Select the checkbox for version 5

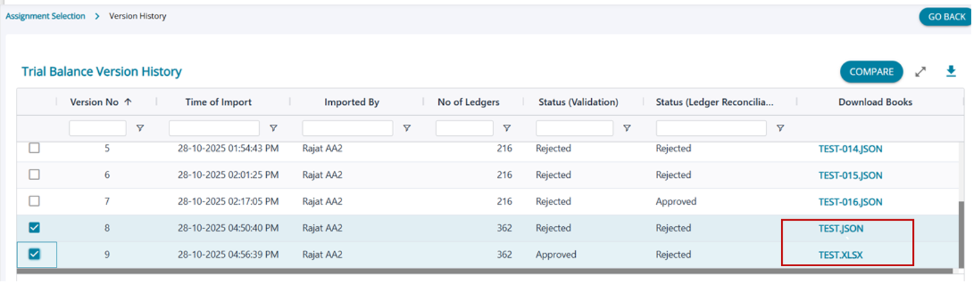(34, 148)
